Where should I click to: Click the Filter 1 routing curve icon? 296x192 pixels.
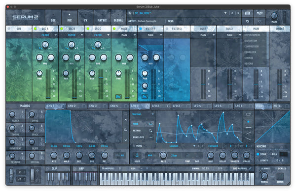145,97
